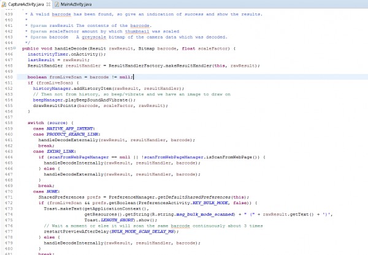Click the Java file icon on CaptureActivity.java tab
Image resolution: width=368 pixels, height=255 pixels.
[x=4, y=4]
